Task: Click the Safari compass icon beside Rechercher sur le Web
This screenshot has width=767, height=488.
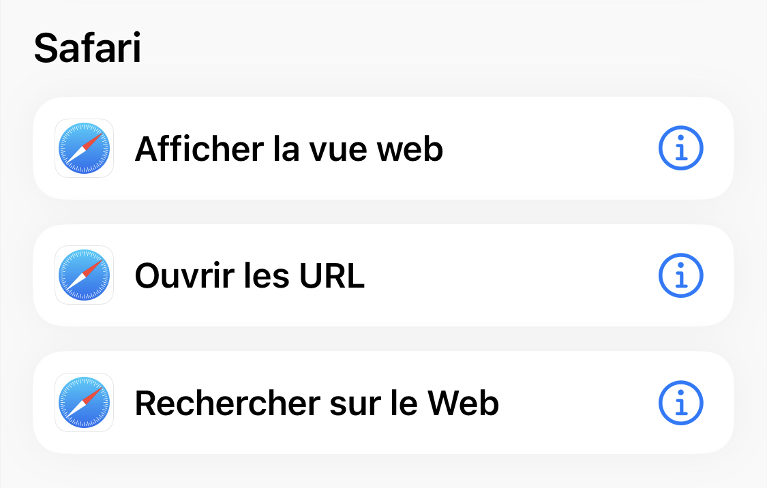Action: pyautogui.click(x=84, y=403)
